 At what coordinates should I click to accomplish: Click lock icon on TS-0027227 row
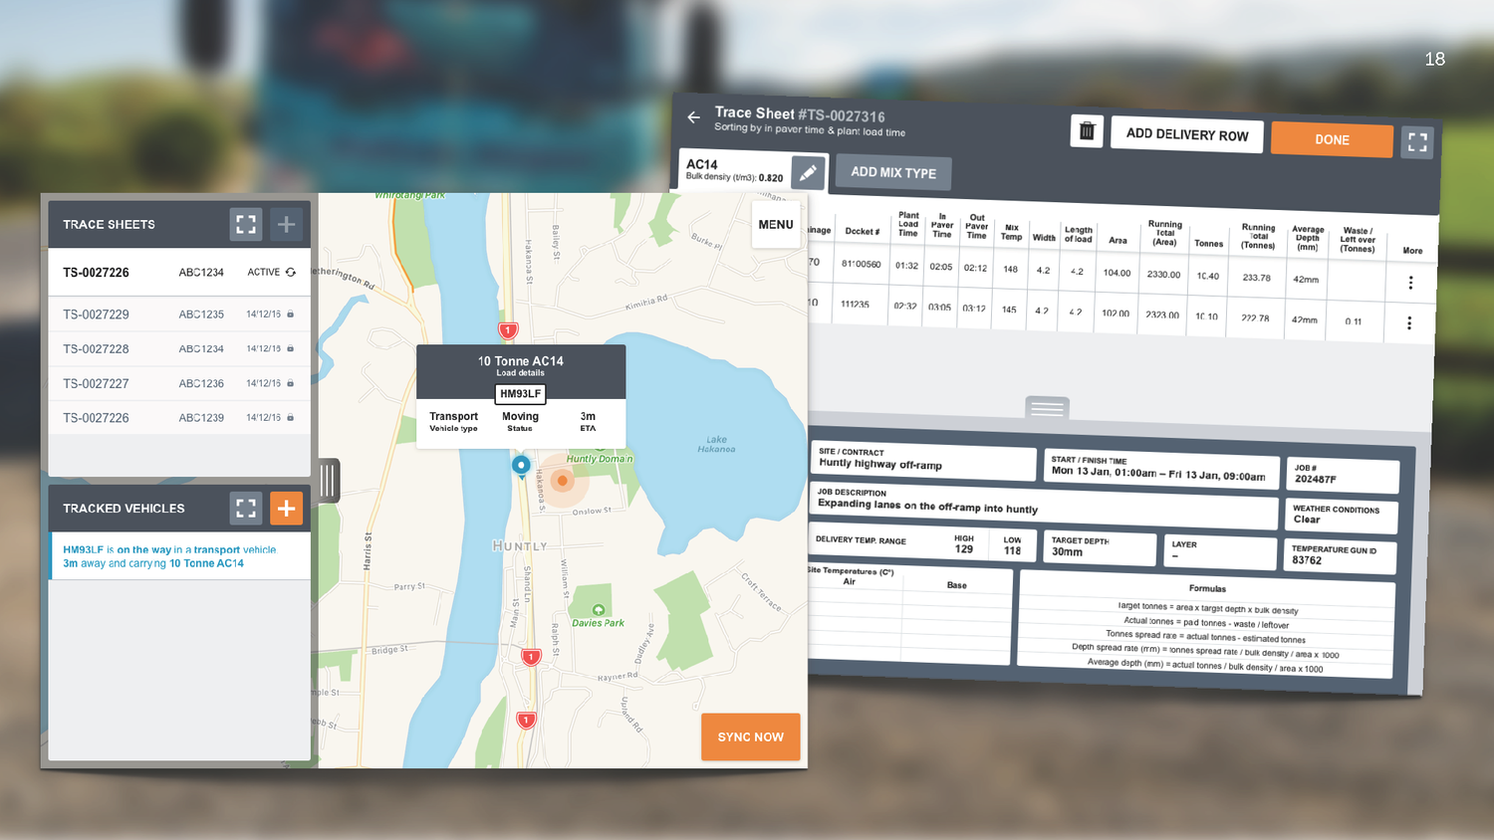tap(291, 383)
